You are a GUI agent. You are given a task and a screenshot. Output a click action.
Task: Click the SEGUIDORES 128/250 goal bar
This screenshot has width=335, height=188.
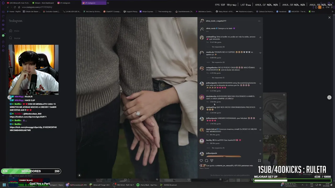31,171
